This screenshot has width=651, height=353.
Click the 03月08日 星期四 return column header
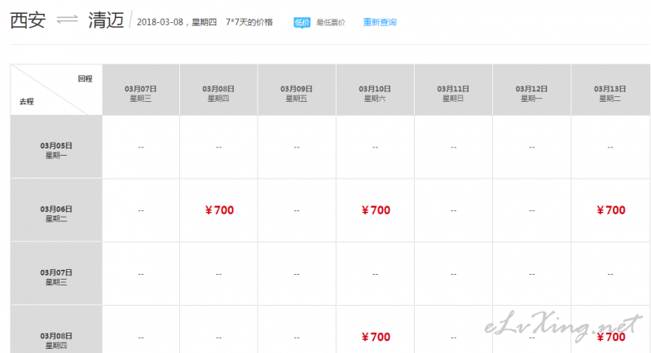219,90
